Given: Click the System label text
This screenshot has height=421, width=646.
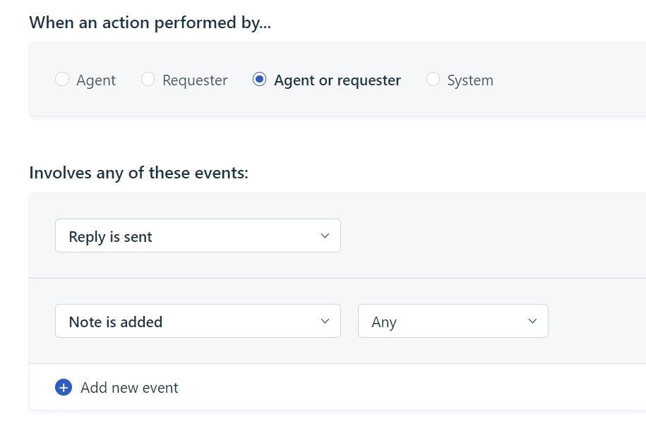Looking at the screenshot, I should pos(470,80).
